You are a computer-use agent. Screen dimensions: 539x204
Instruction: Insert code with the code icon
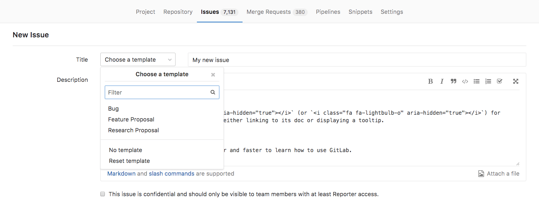(x=465, y=81)
